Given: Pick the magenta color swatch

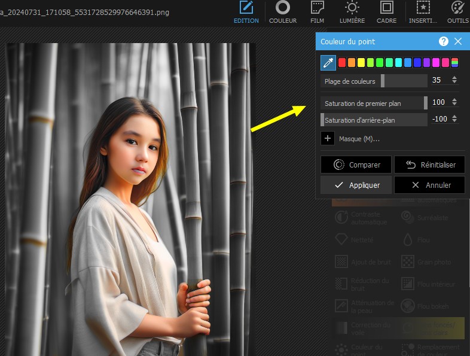Looking at the screenshot, I should click(436, 63).
